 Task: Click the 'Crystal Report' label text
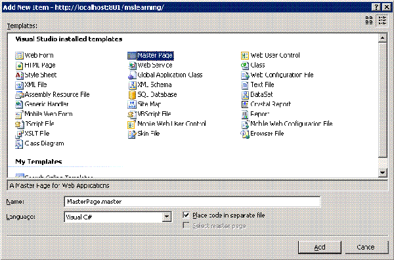(x=271, y=104)
